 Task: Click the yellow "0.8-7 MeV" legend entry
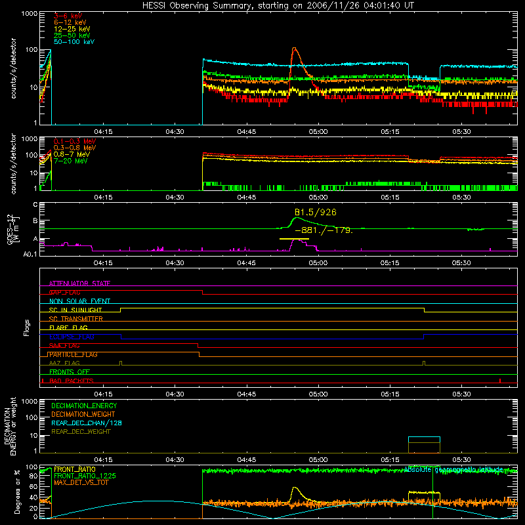[72, 154]
